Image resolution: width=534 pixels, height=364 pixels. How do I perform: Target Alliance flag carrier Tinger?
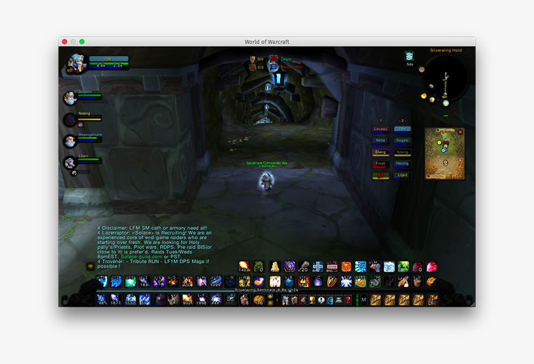(x=286, y=59)
